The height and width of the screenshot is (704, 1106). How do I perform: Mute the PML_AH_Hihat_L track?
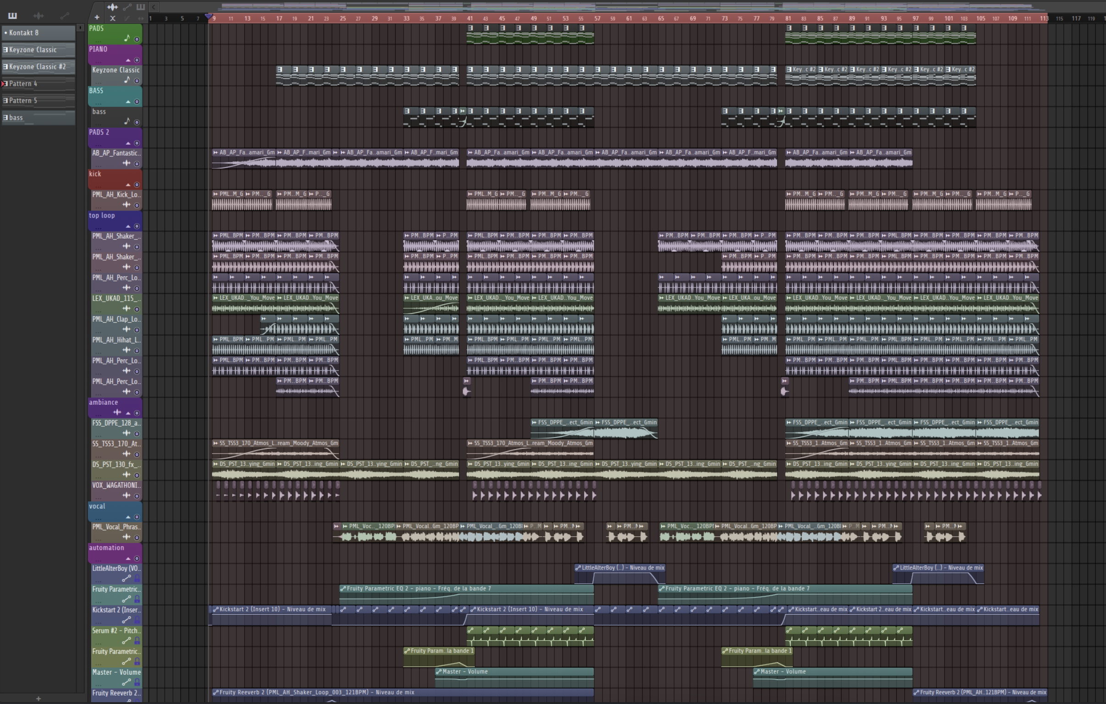[137, 351]
